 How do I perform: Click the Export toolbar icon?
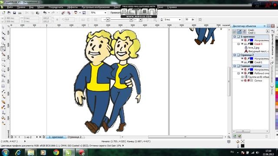click(69, 13)
